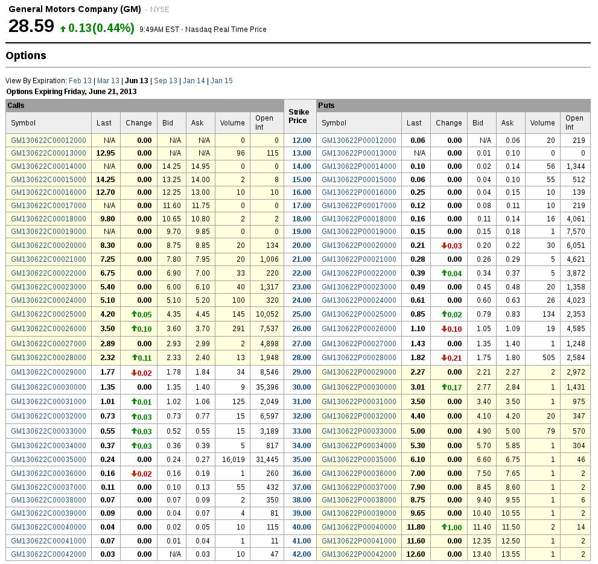Switch to Sep 13 expiration

[165, 81]
